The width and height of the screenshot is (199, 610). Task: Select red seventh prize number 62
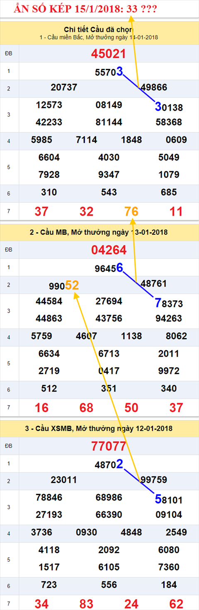click(x=176, y=604)
